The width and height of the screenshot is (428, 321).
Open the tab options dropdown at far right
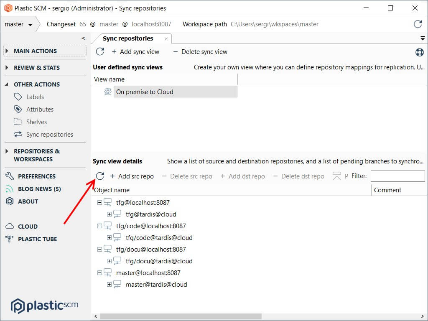(423, 38)
